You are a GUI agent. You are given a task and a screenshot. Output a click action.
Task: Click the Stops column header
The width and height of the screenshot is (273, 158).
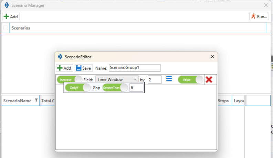[223, 101]
